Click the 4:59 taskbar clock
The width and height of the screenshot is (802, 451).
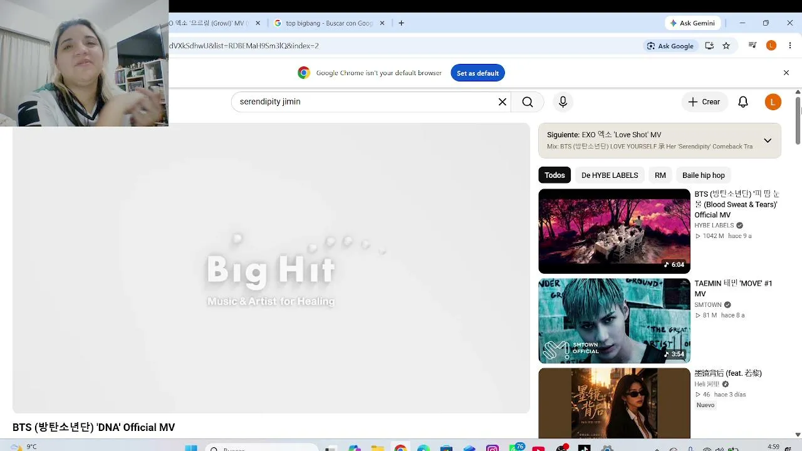pos(774,447)
